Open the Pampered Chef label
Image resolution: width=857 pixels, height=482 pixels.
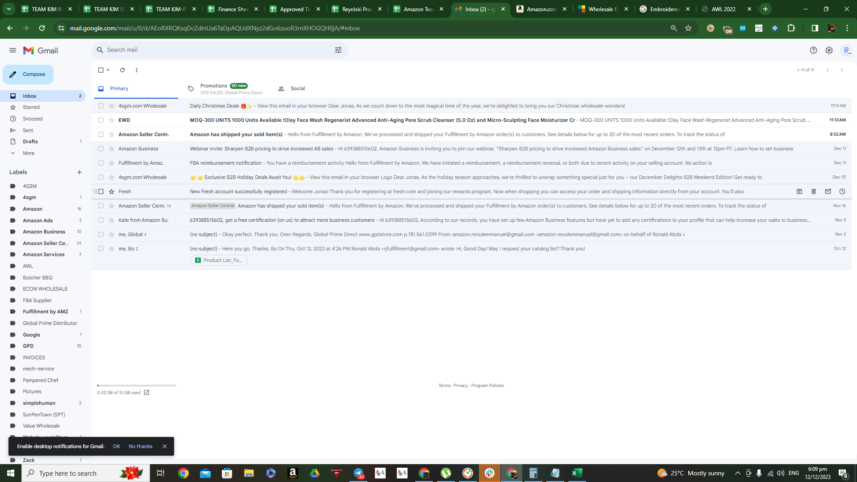tap(40, 380)
